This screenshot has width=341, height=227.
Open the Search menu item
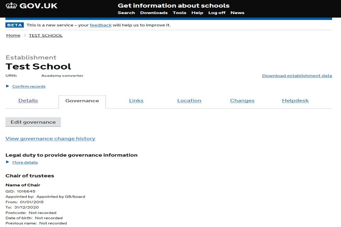click(x=126, y=13)
